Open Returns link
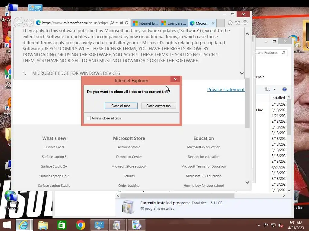309x231 pixels. point(129,176)
